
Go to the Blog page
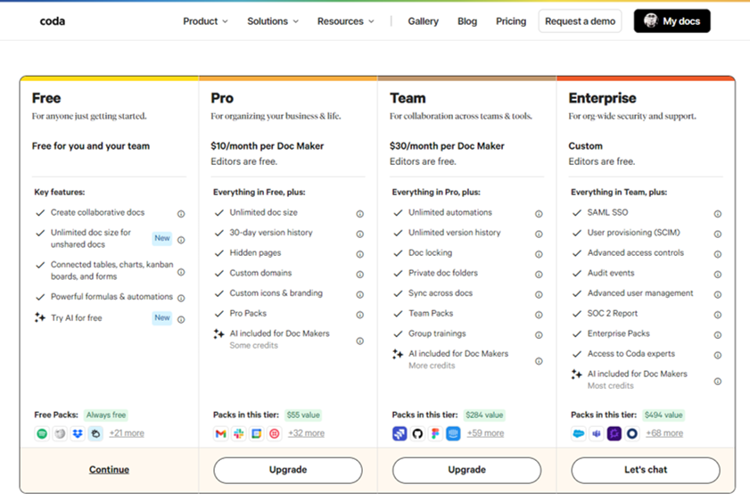[x=466, y=21]
